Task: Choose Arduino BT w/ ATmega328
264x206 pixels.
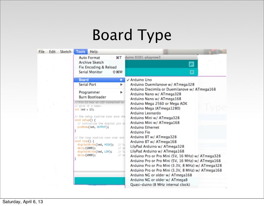Action: (x=176, y=137)
